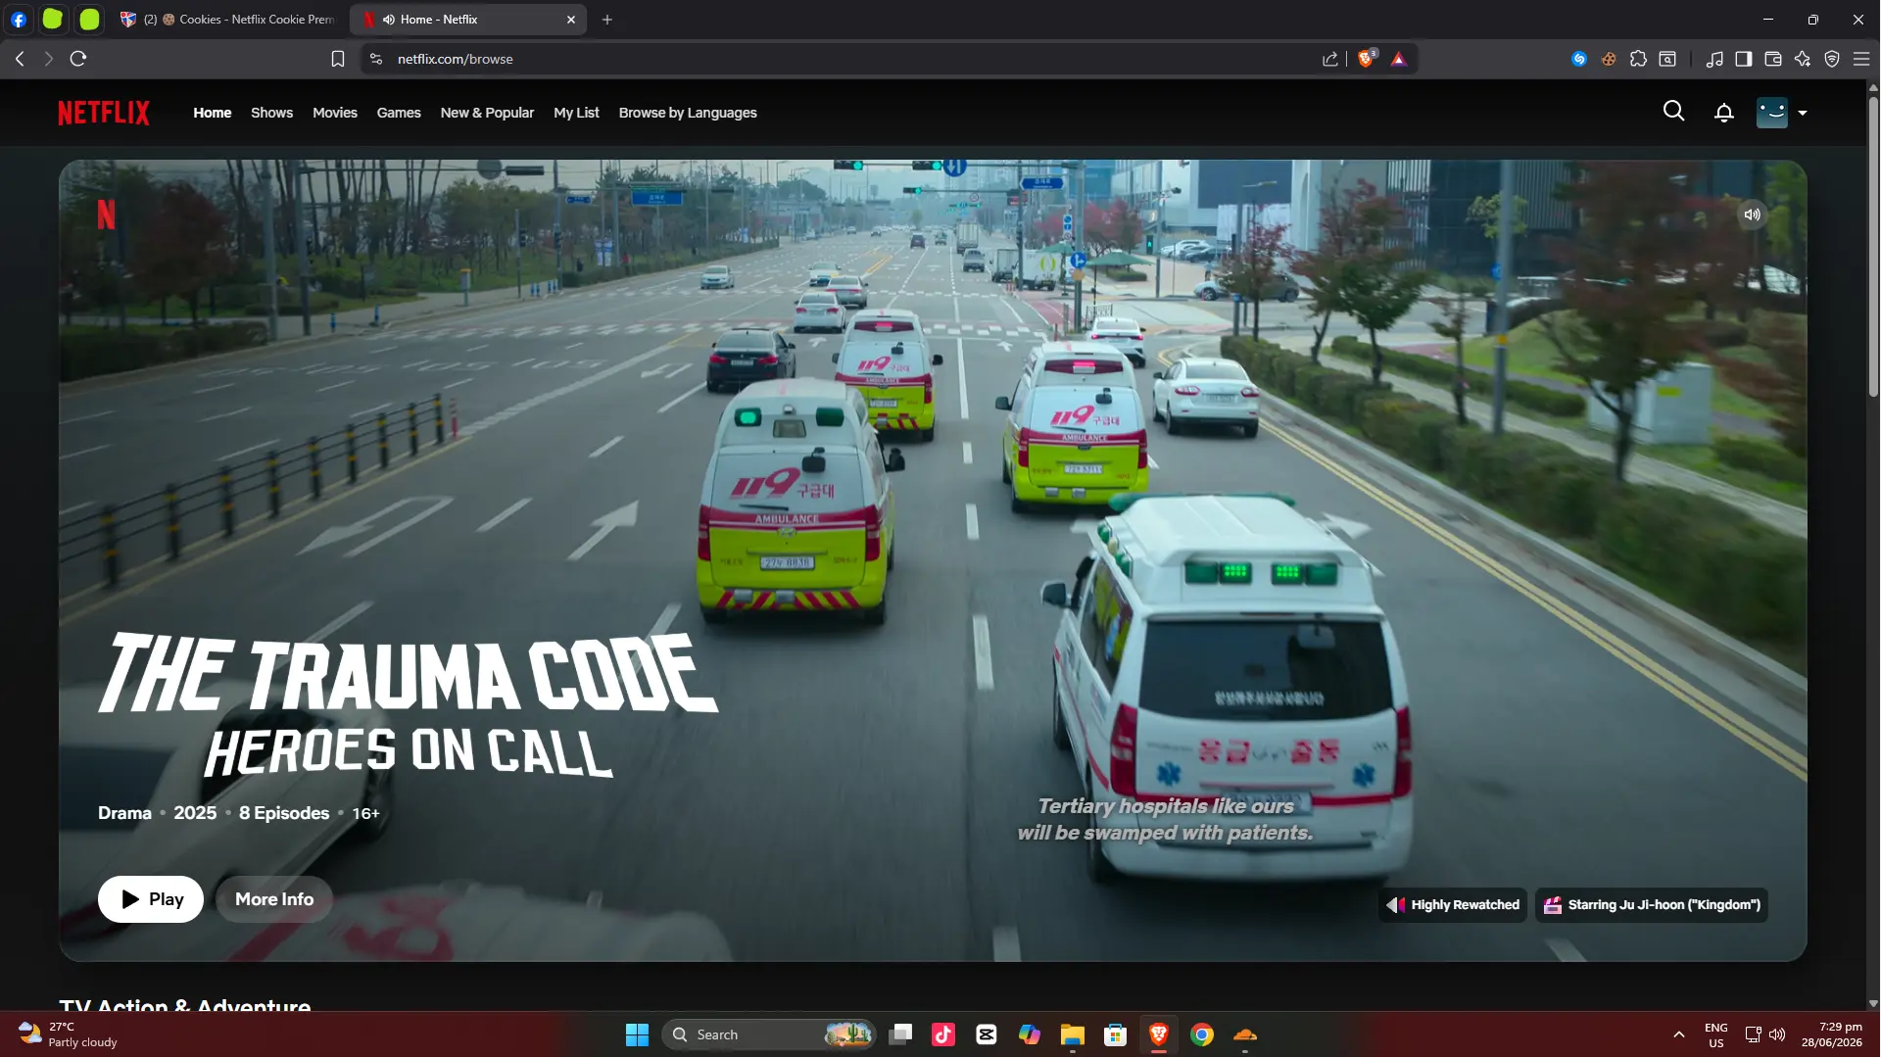Show hidden system tray icons chevron

pyautogui.click(x=1678, y=1034)
